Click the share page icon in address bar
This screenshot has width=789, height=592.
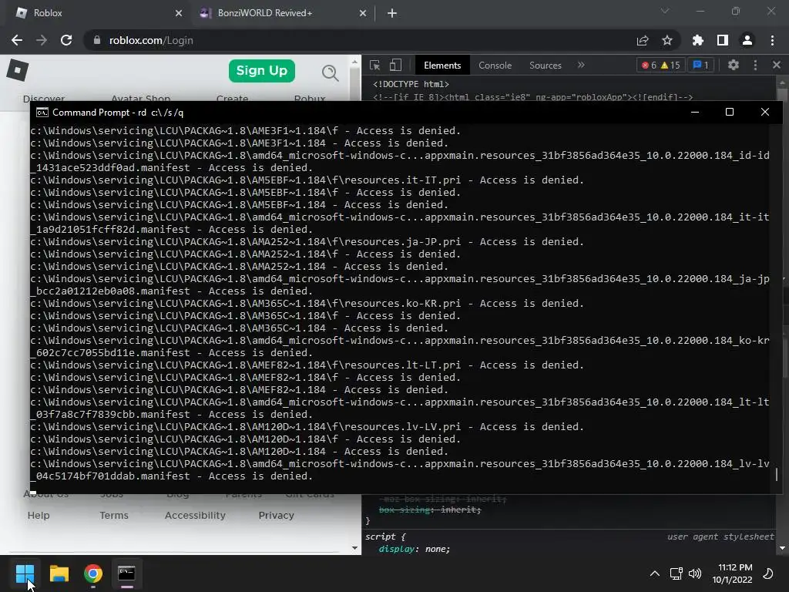click(x=643, y=40)
